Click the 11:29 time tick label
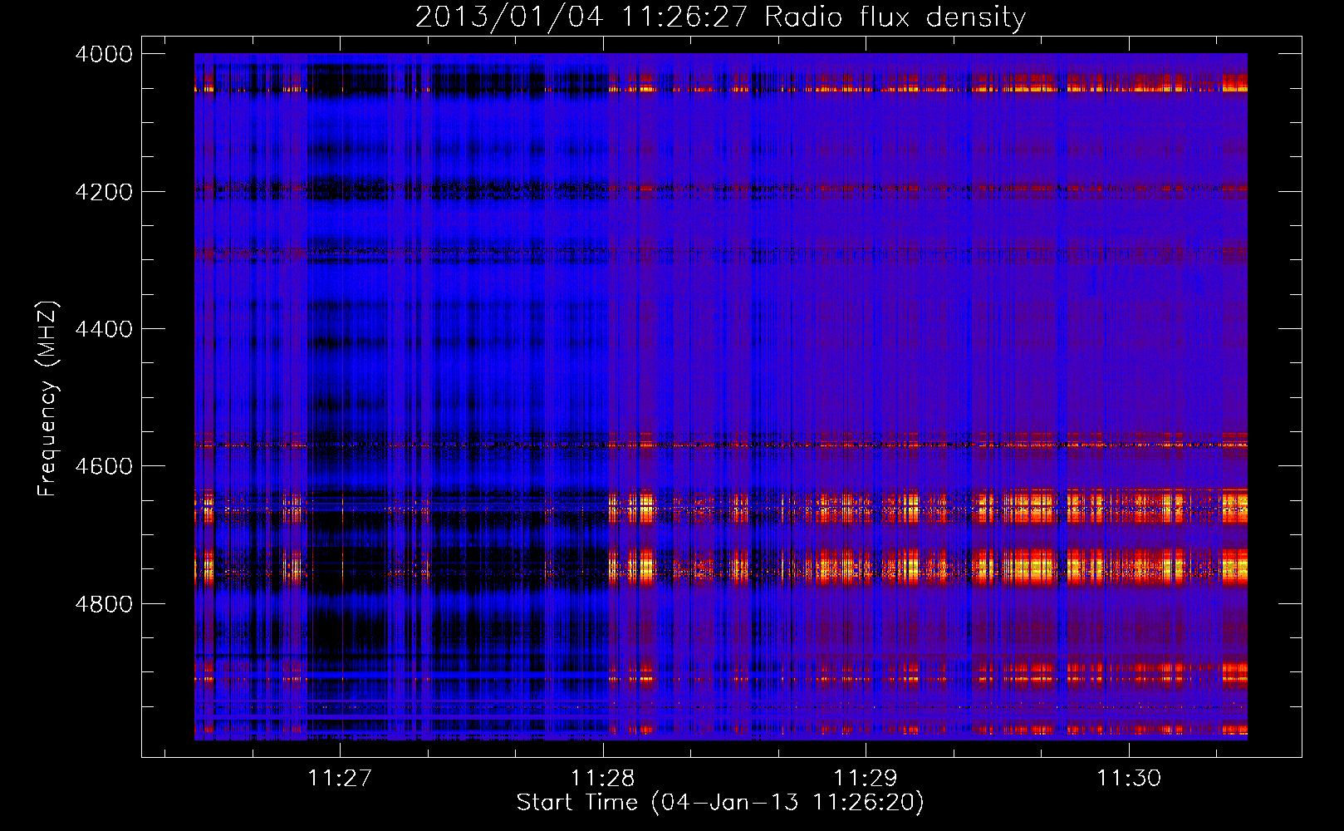This screenshot has height=831, width=1344. [866, 778]
